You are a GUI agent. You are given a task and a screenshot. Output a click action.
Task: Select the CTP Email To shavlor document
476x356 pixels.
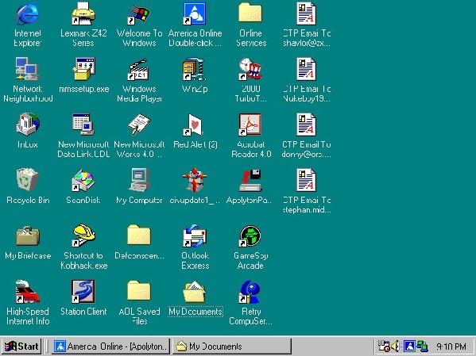coord(306,14)
